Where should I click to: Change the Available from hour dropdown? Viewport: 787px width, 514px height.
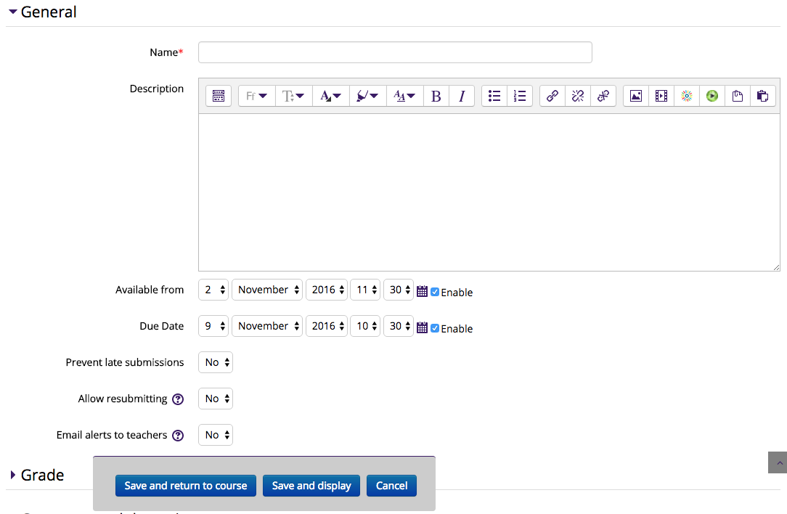(x=365, y=290)
